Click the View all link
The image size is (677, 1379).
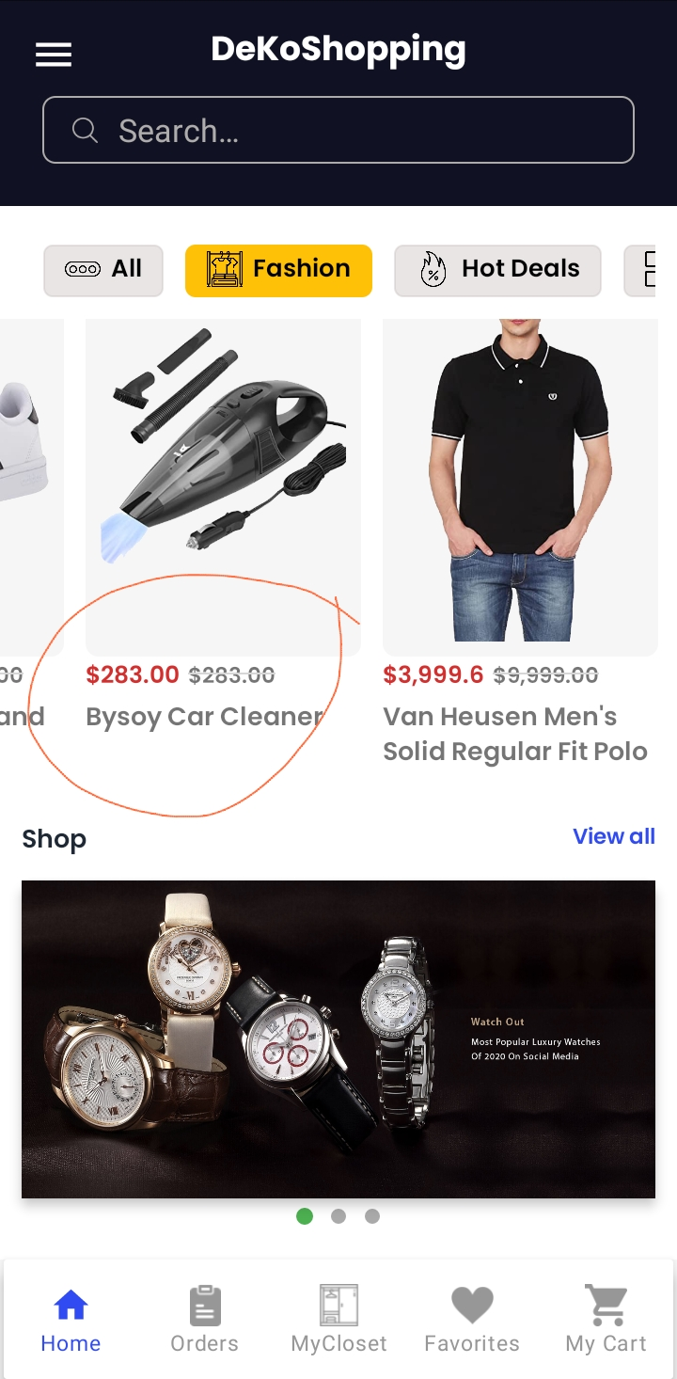tap(614, 836)
